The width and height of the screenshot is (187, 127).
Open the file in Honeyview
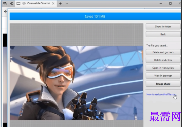[x=163, y=68]
